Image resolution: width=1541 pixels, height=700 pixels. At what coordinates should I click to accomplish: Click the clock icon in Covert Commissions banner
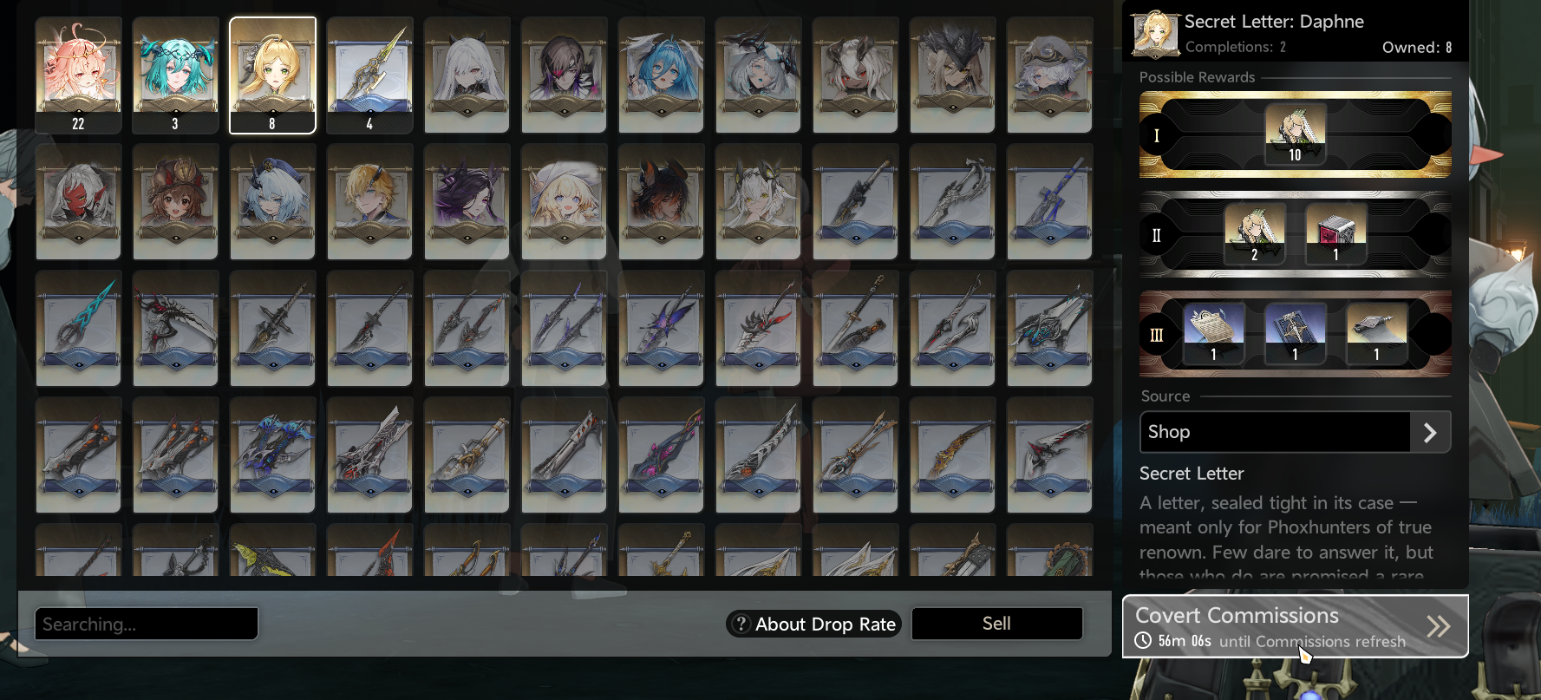point(1144,641)
